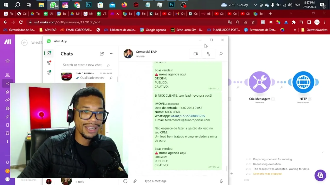Open emoji picker in WhatsApp message bar
Screen dimensions: 330x185
click(x=125, y=181)
